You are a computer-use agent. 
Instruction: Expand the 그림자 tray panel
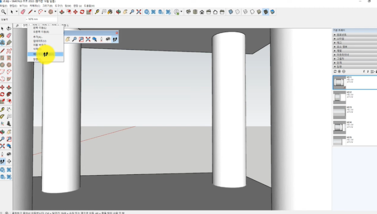(355, 59)
